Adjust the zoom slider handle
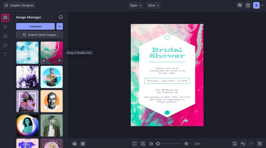The image size is (266, 148). pyautogui.click(x=158, y=144)
